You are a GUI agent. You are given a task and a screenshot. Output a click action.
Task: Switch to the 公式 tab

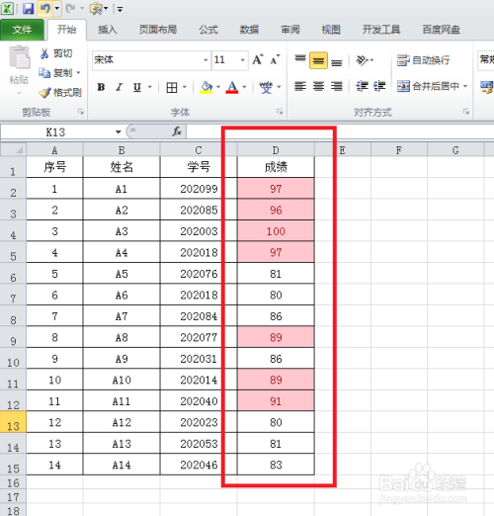tap(208, 30)
